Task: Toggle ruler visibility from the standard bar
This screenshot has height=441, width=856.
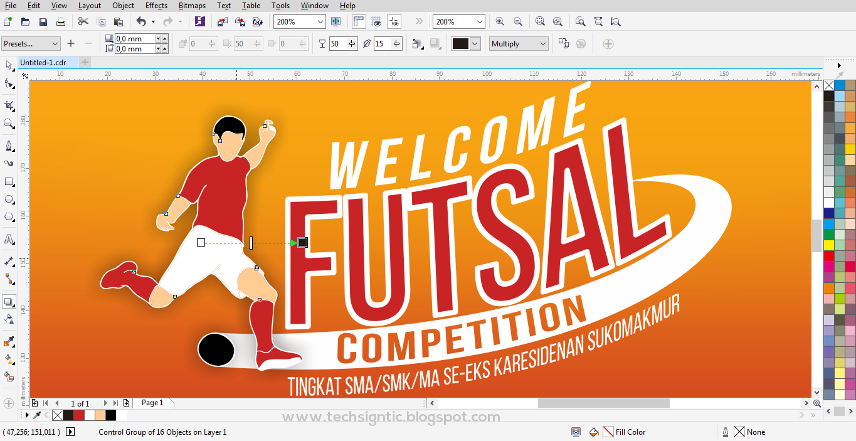Action: pos(359,21)
